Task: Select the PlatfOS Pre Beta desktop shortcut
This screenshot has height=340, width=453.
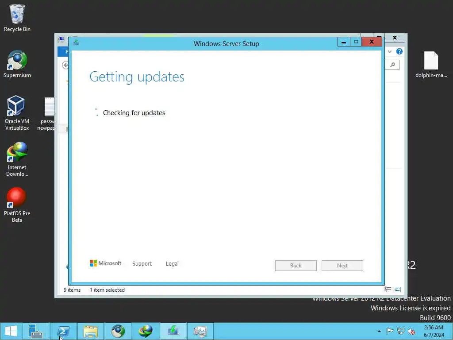Action: pos(17,205)
